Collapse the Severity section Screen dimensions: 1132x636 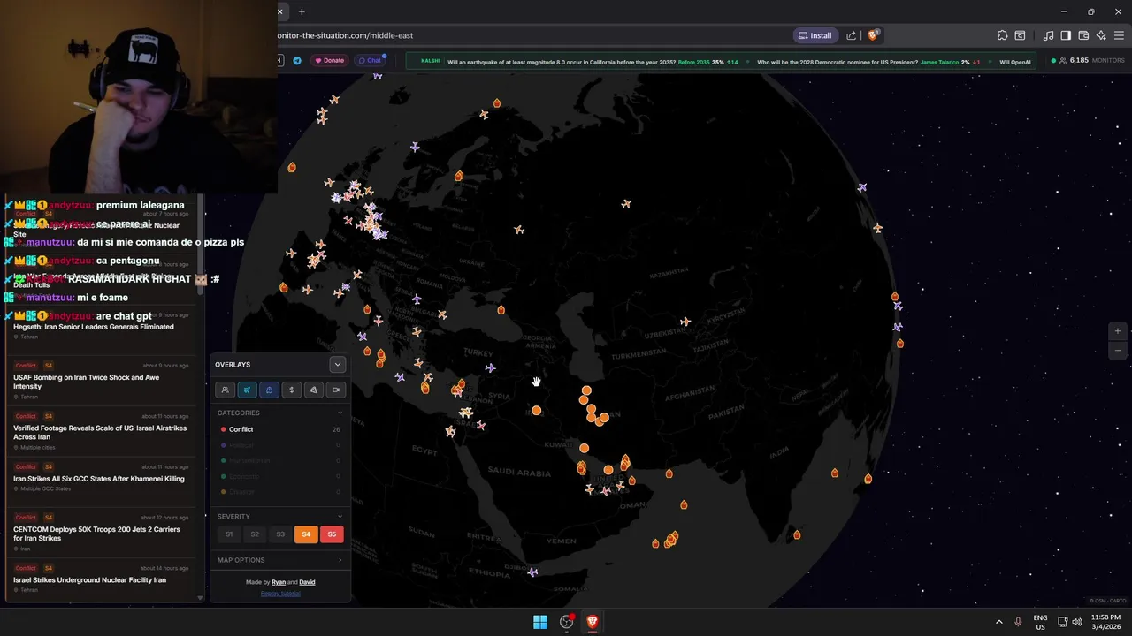pyautogui.click(x=340, y=516)
